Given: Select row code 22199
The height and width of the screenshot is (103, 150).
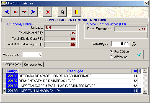Looking at the screenshot, I should [12, 91].
